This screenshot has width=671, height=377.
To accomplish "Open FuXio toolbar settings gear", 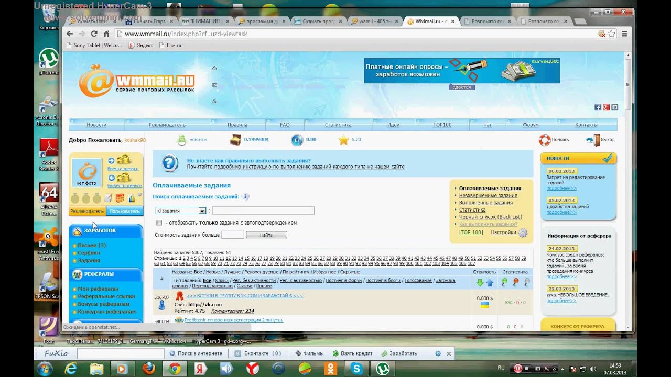I will pos(438,353).
